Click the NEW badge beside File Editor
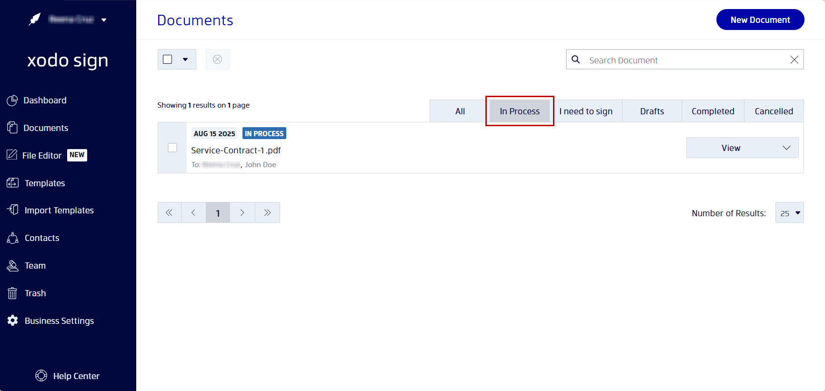Viewport: 825px width, 391px height. (x=77, y=155)
